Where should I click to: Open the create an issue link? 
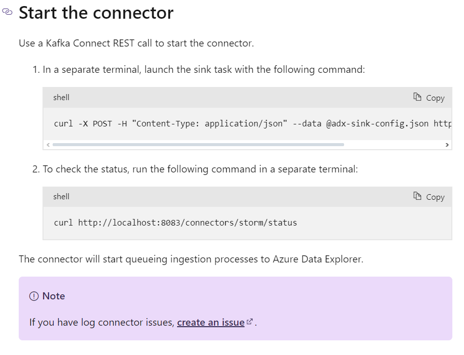[210, 322]
